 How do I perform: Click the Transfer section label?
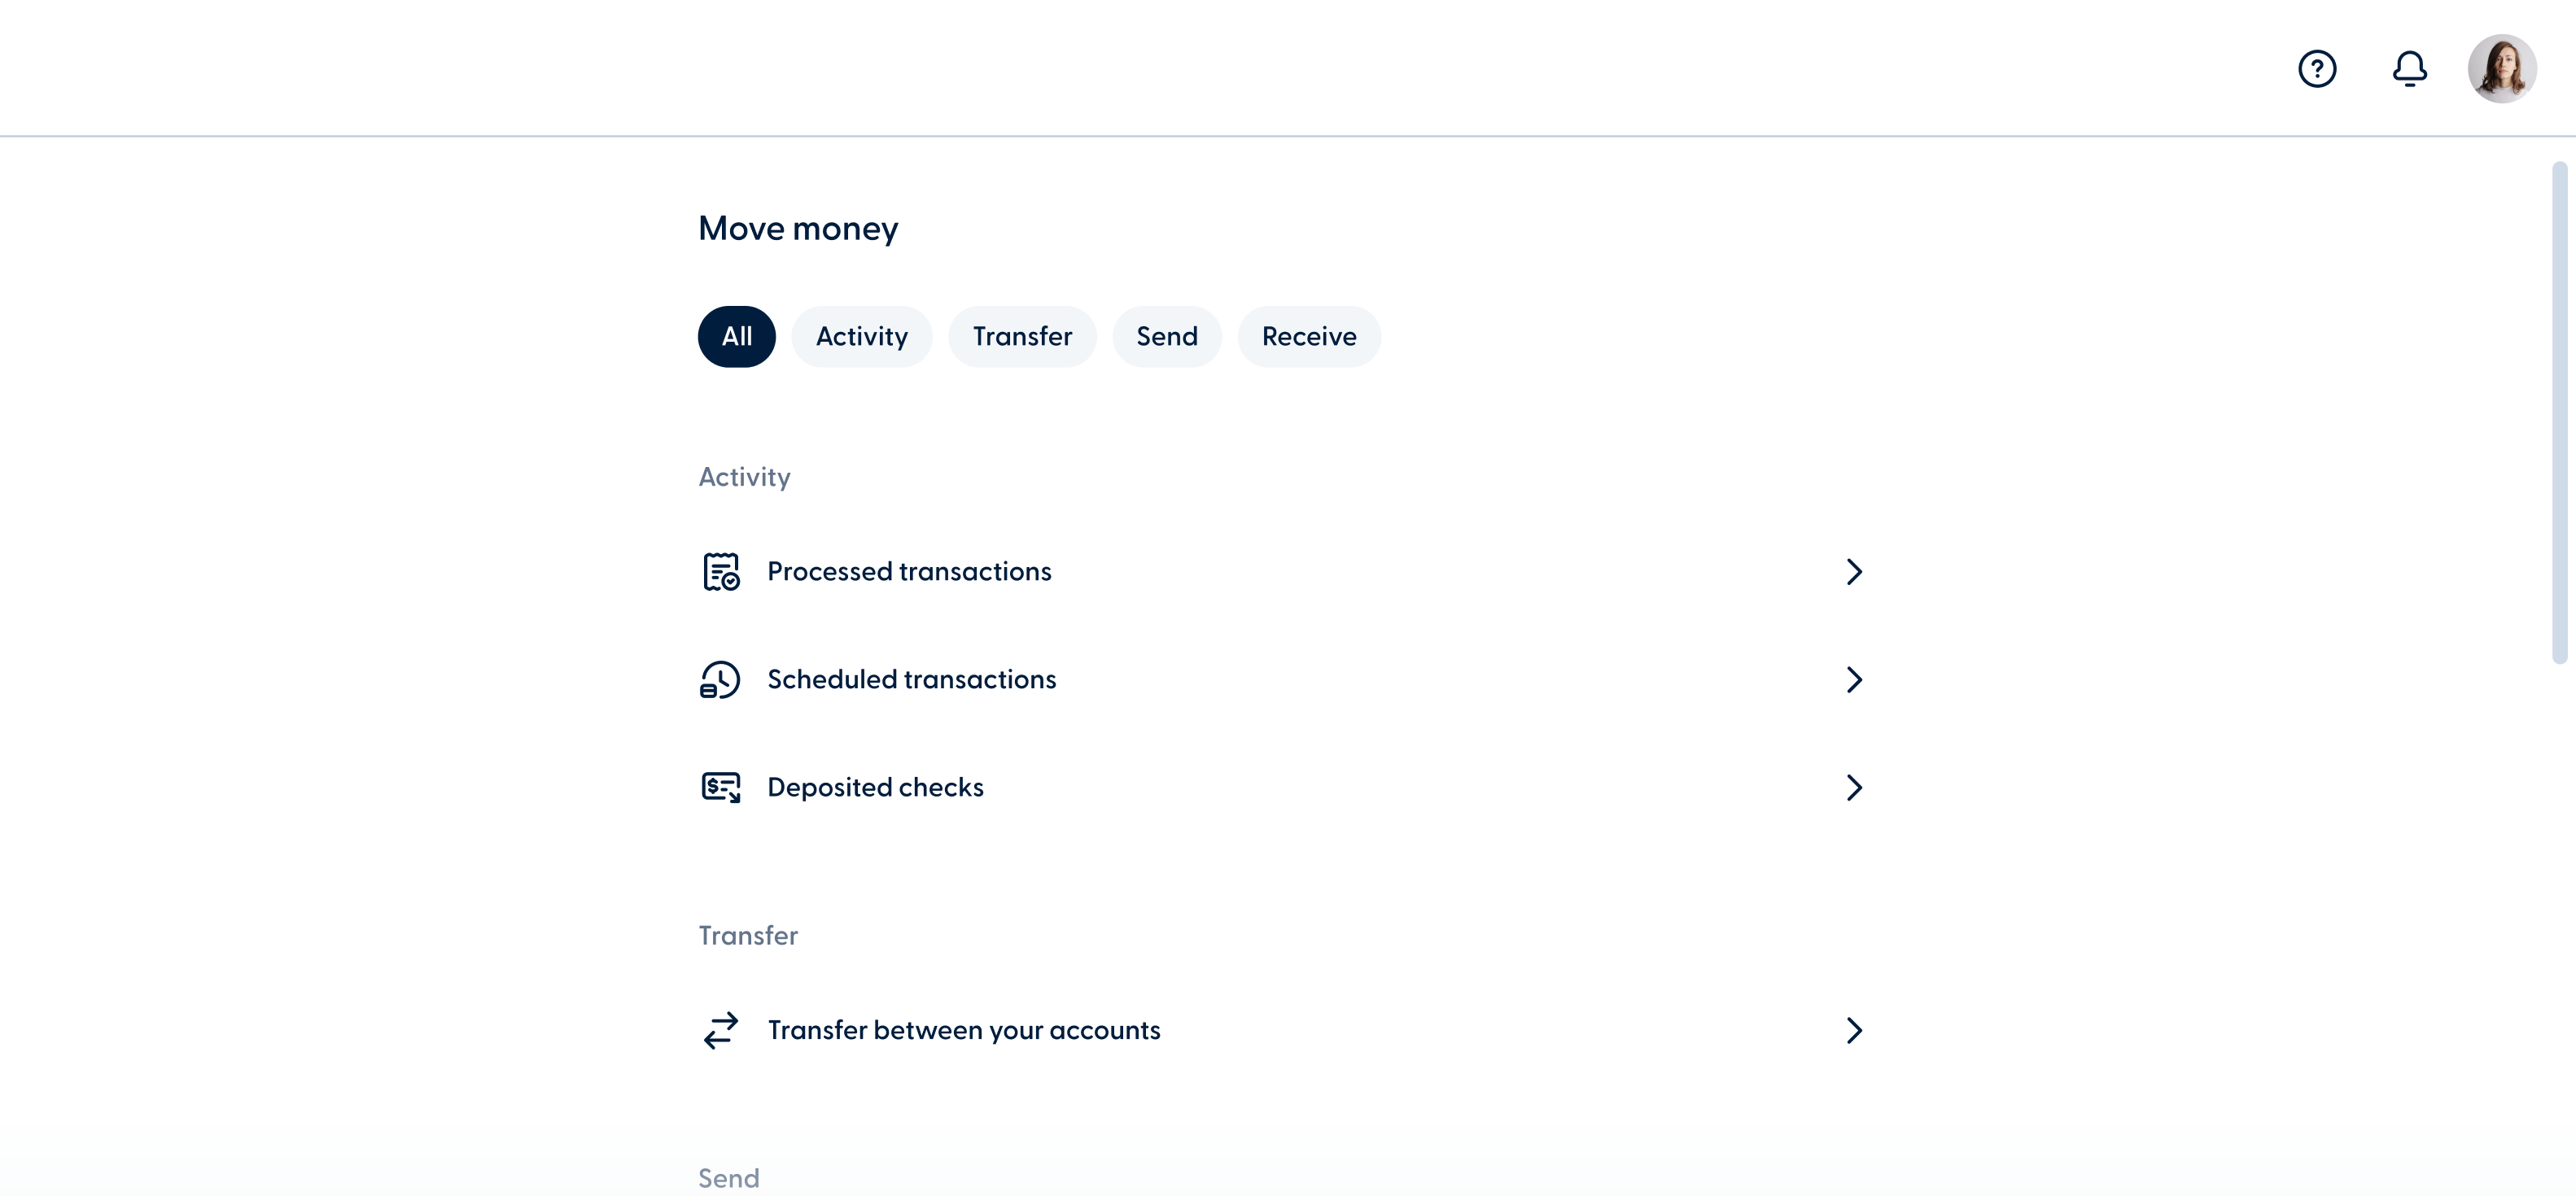point(748,935)
